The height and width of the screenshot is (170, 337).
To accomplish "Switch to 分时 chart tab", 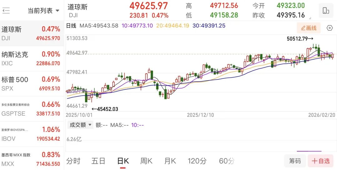I will (x=73, y=161).
